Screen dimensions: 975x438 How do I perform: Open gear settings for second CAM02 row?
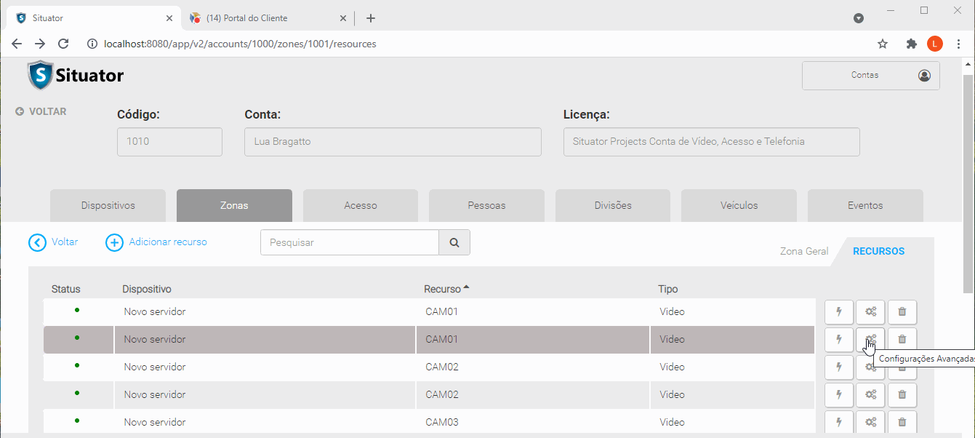pos(870,394)
